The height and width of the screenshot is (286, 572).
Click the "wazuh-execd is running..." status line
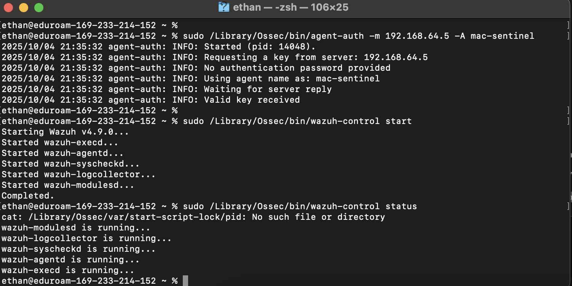[68, 270]
